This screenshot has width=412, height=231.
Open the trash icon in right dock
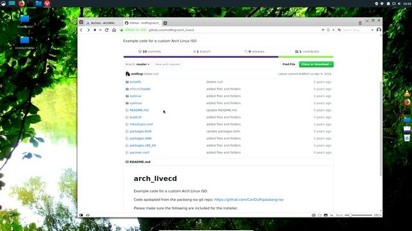point(407,138)
